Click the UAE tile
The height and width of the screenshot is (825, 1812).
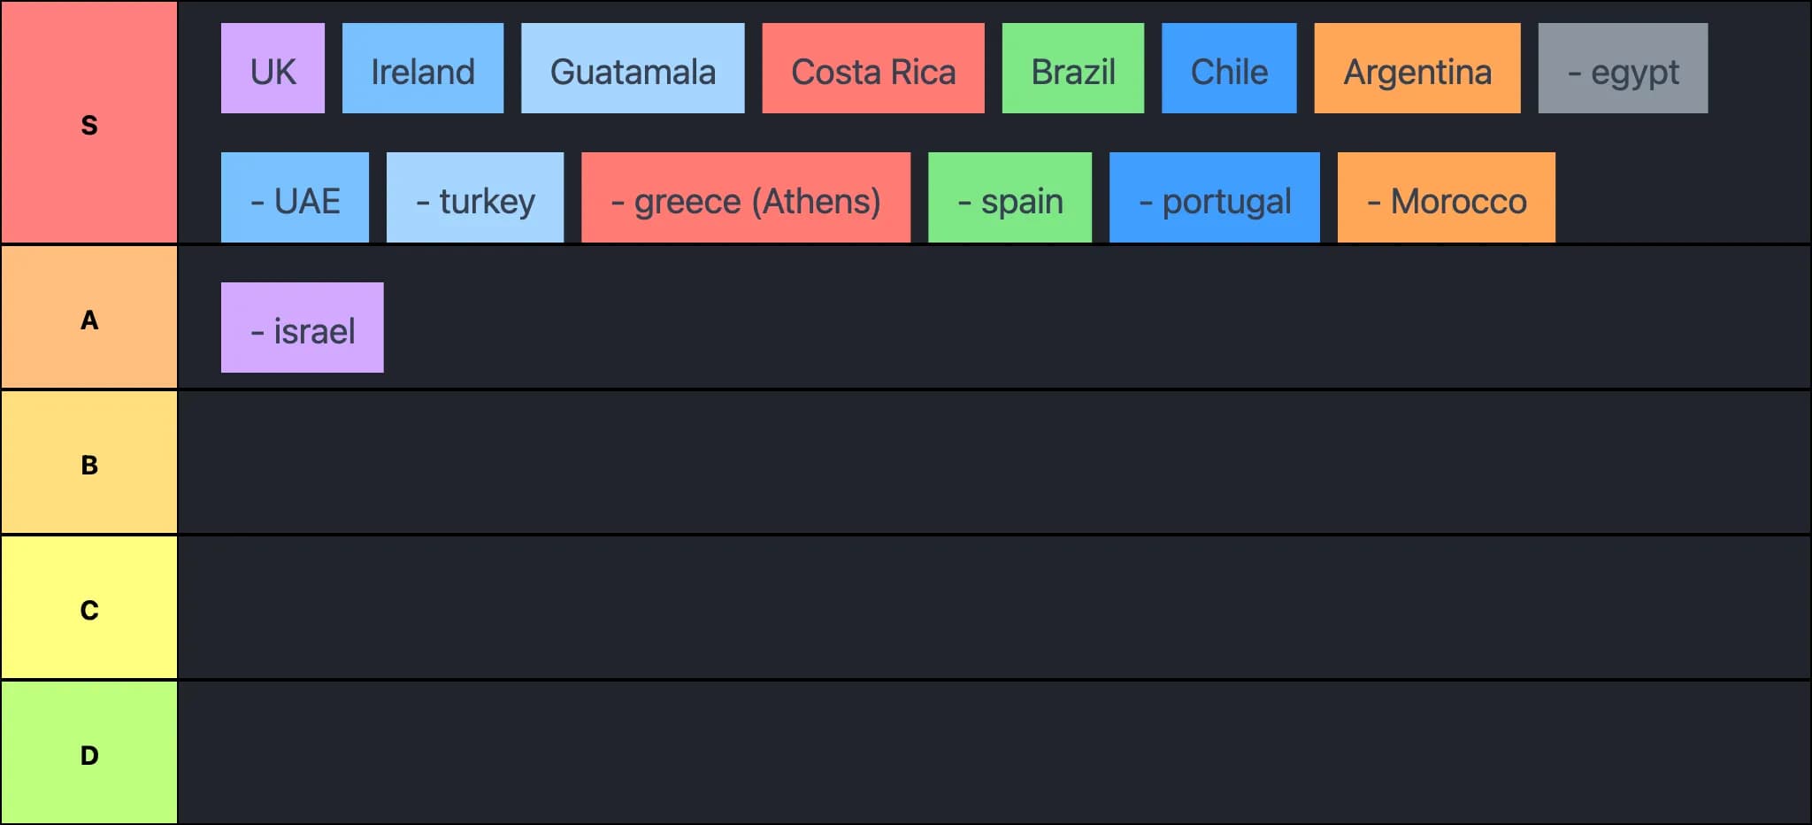click(x=295, y=198)
